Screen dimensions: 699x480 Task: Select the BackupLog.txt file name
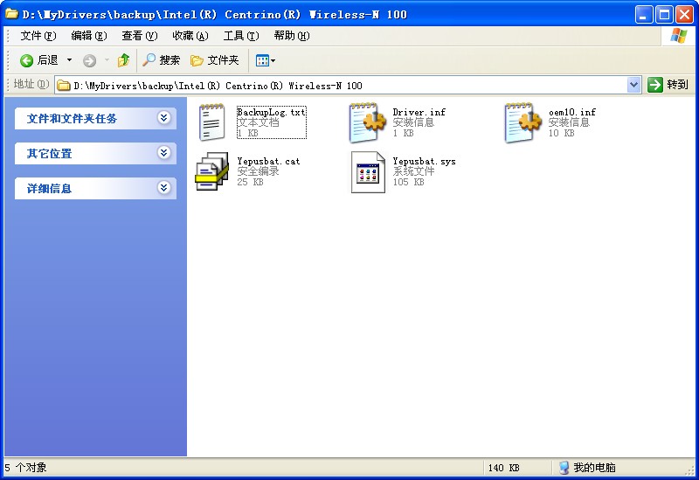pos(271,112)
